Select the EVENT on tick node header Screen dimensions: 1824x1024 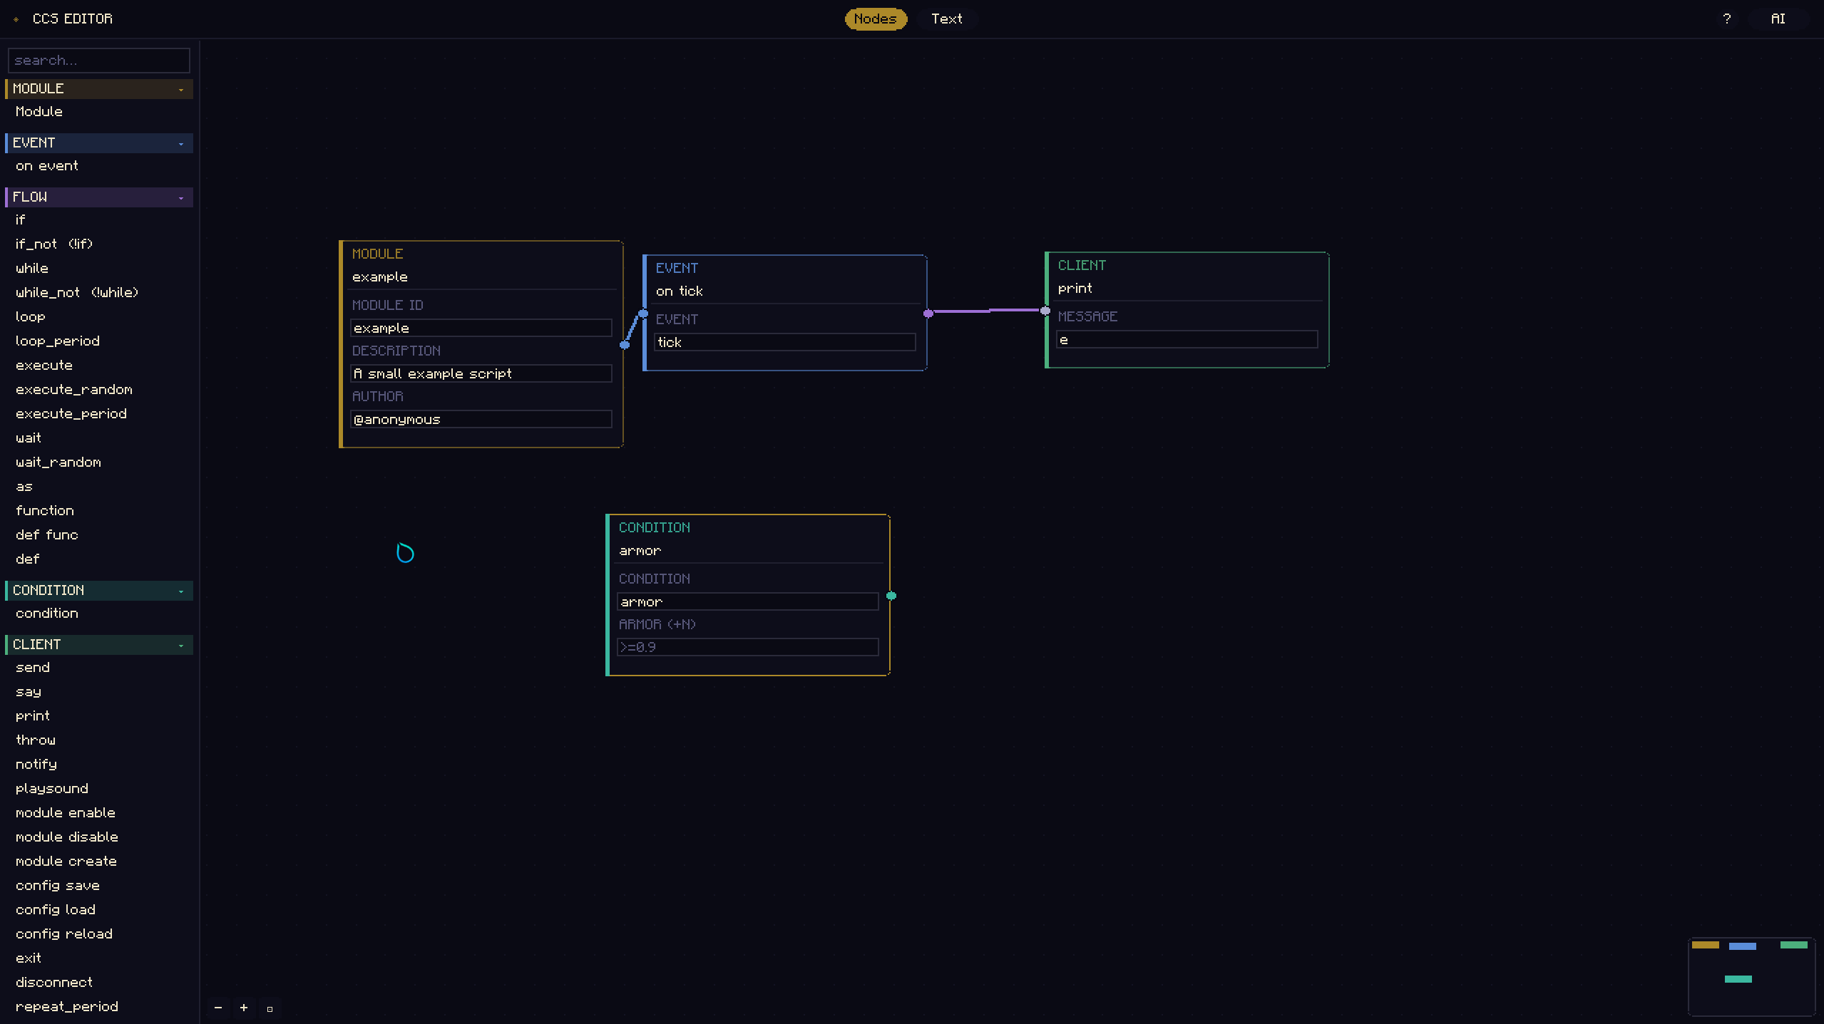(785, 279)
